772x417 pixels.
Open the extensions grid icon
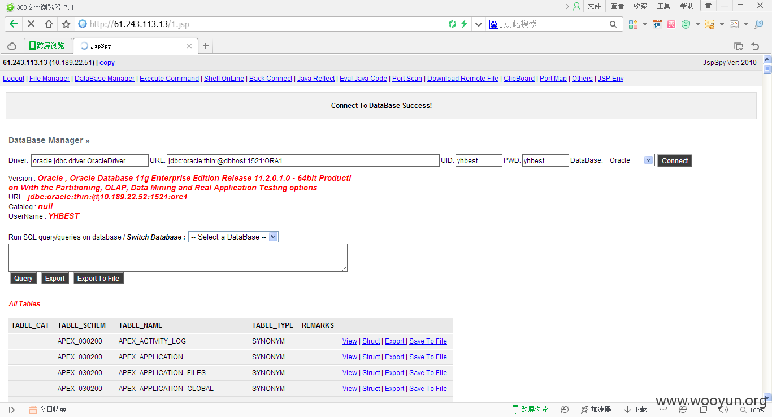tap(633, 24)
